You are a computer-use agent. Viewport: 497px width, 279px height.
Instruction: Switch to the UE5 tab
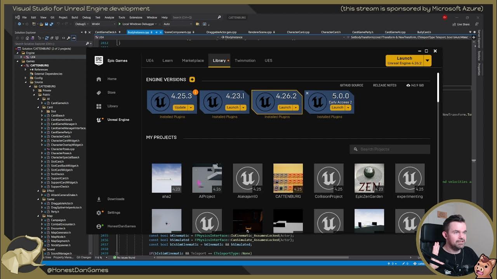(x=268, y=60)
